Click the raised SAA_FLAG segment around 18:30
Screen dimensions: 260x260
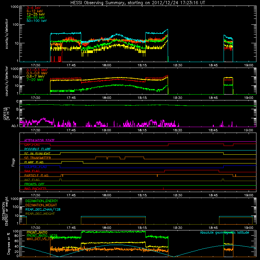(192, 170)
